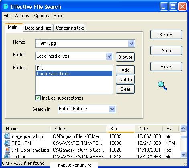This screenshot has width=189, height=168.
Task: Click the size value 10836
Action: point(115,143)
